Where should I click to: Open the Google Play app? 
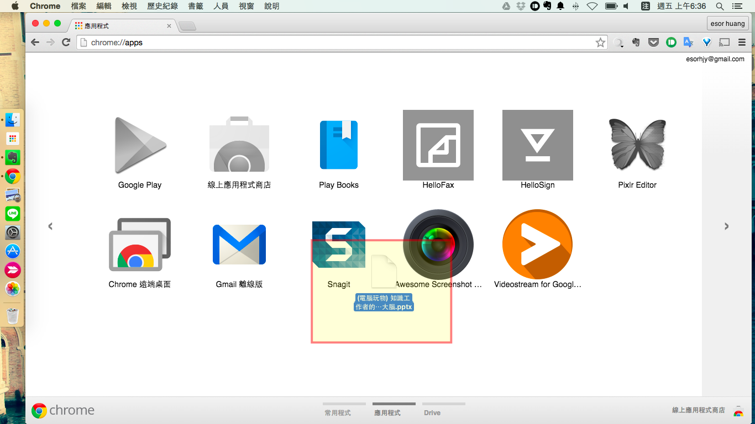pos(140,145)
